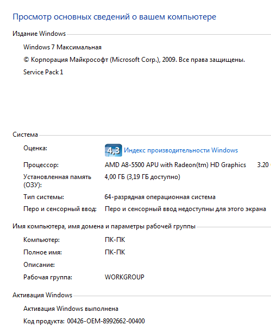The image size is (271, 332).
Task: Click the Издание Windows section header
Action: click(39, 34)
